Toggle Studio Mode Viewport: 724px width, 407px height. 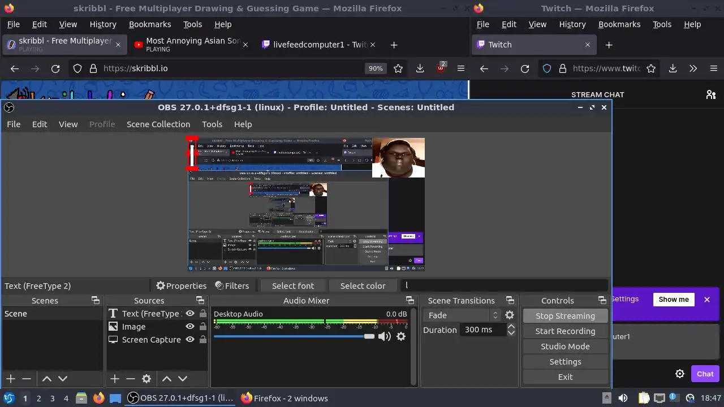(x=565, y=347)
